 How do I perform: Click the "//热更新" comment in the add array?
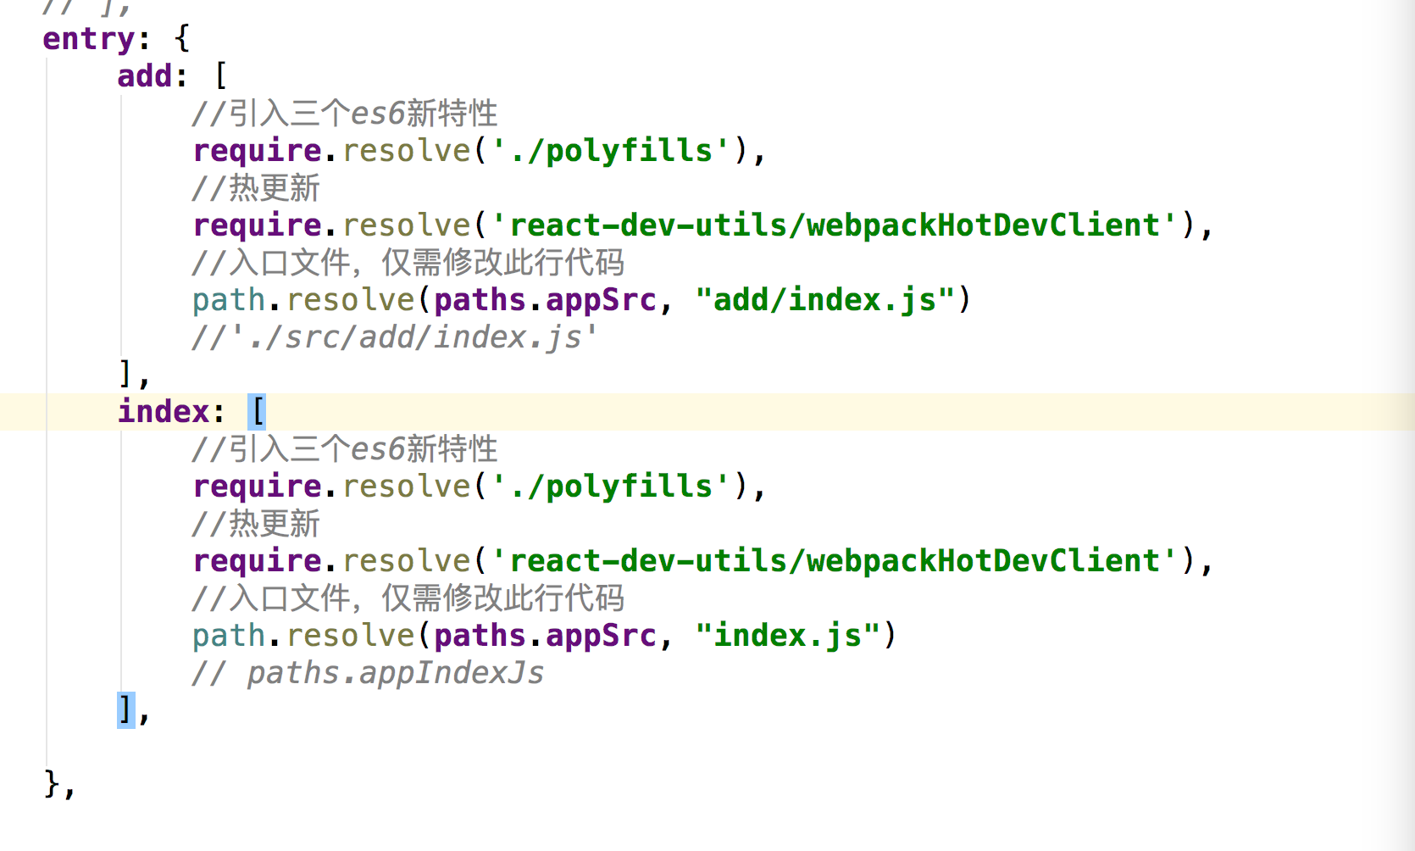tap(256, 188)
